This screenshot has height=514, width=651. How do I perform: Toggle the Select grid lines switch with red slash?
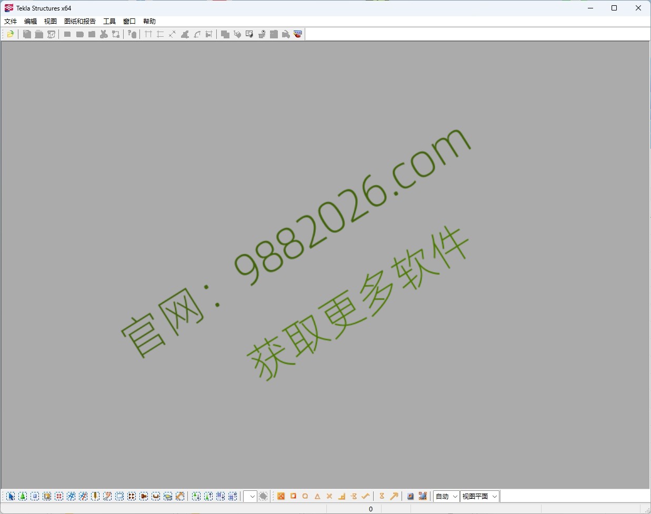[x=83, y=496]
